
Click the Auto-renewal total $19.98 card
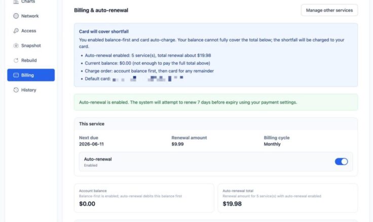(287, 198)
